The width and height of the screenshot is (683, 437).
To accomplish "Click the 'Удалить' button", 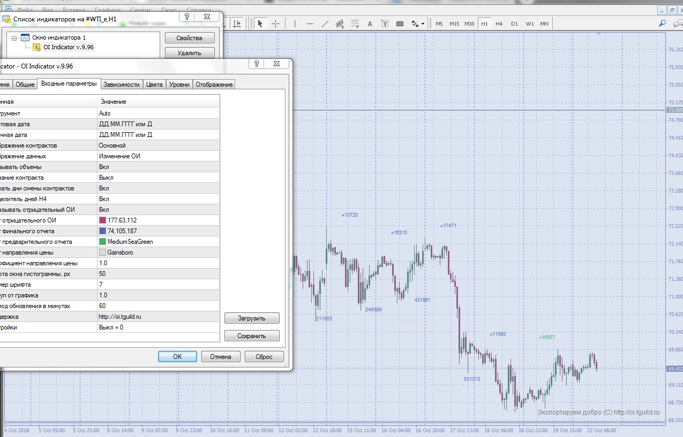I will pos(190,53).
